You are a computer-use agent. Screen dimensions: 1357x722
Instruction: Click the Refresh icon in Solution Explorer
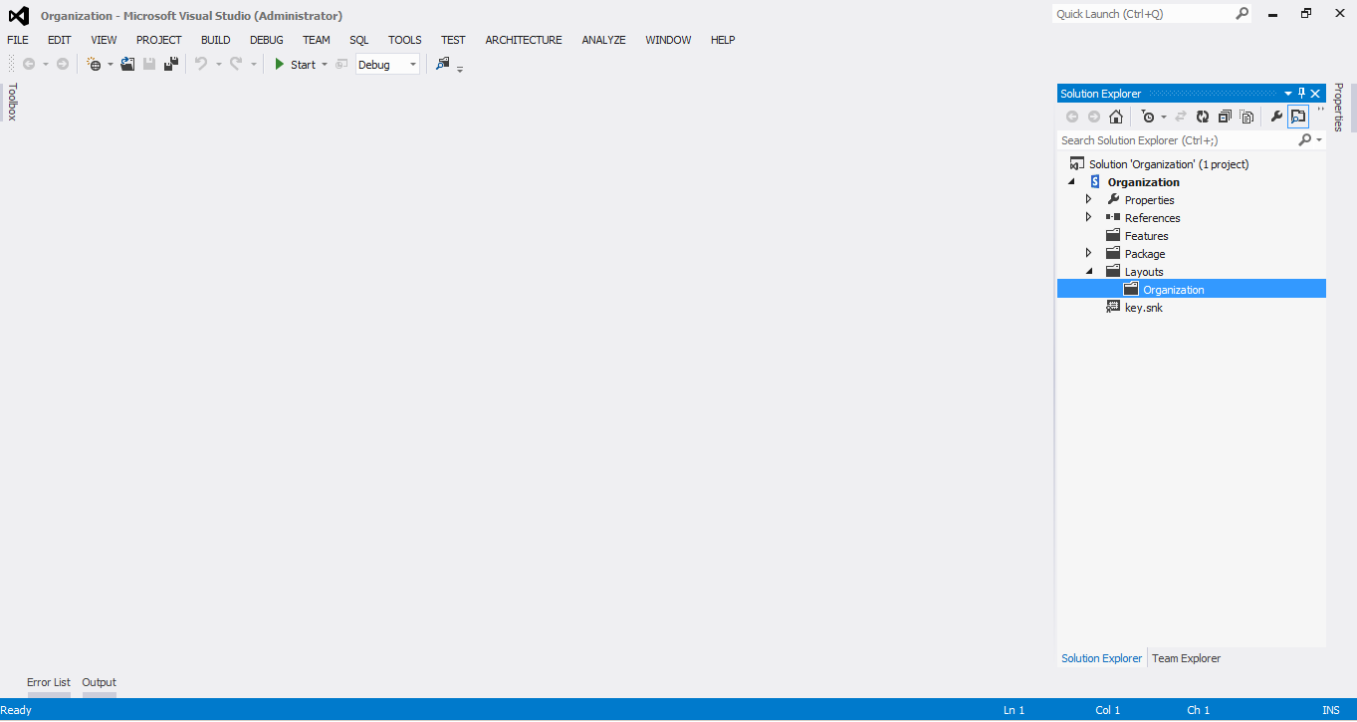[x=1202, y=117]
